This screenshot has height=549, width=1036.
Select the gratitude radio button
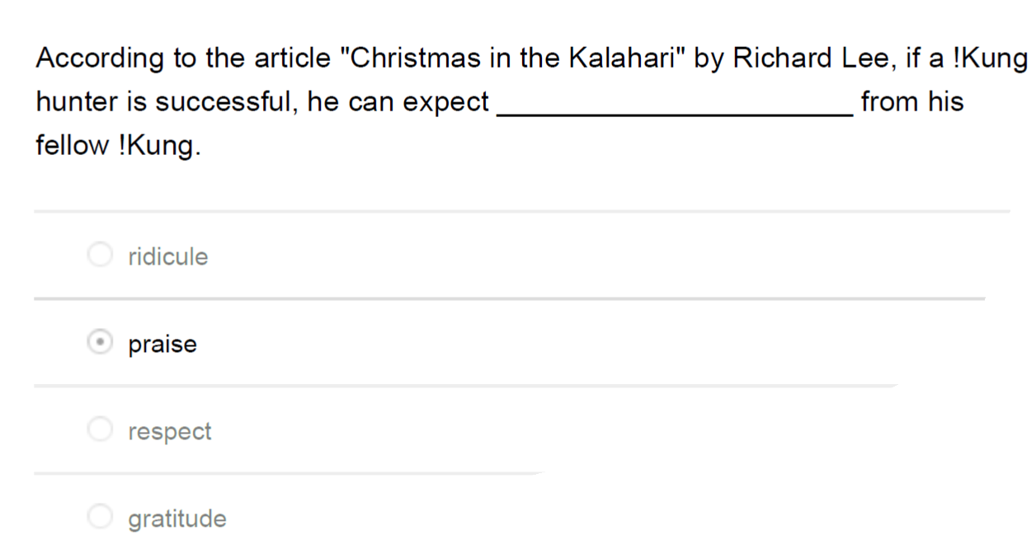click(x=100, y=517)
